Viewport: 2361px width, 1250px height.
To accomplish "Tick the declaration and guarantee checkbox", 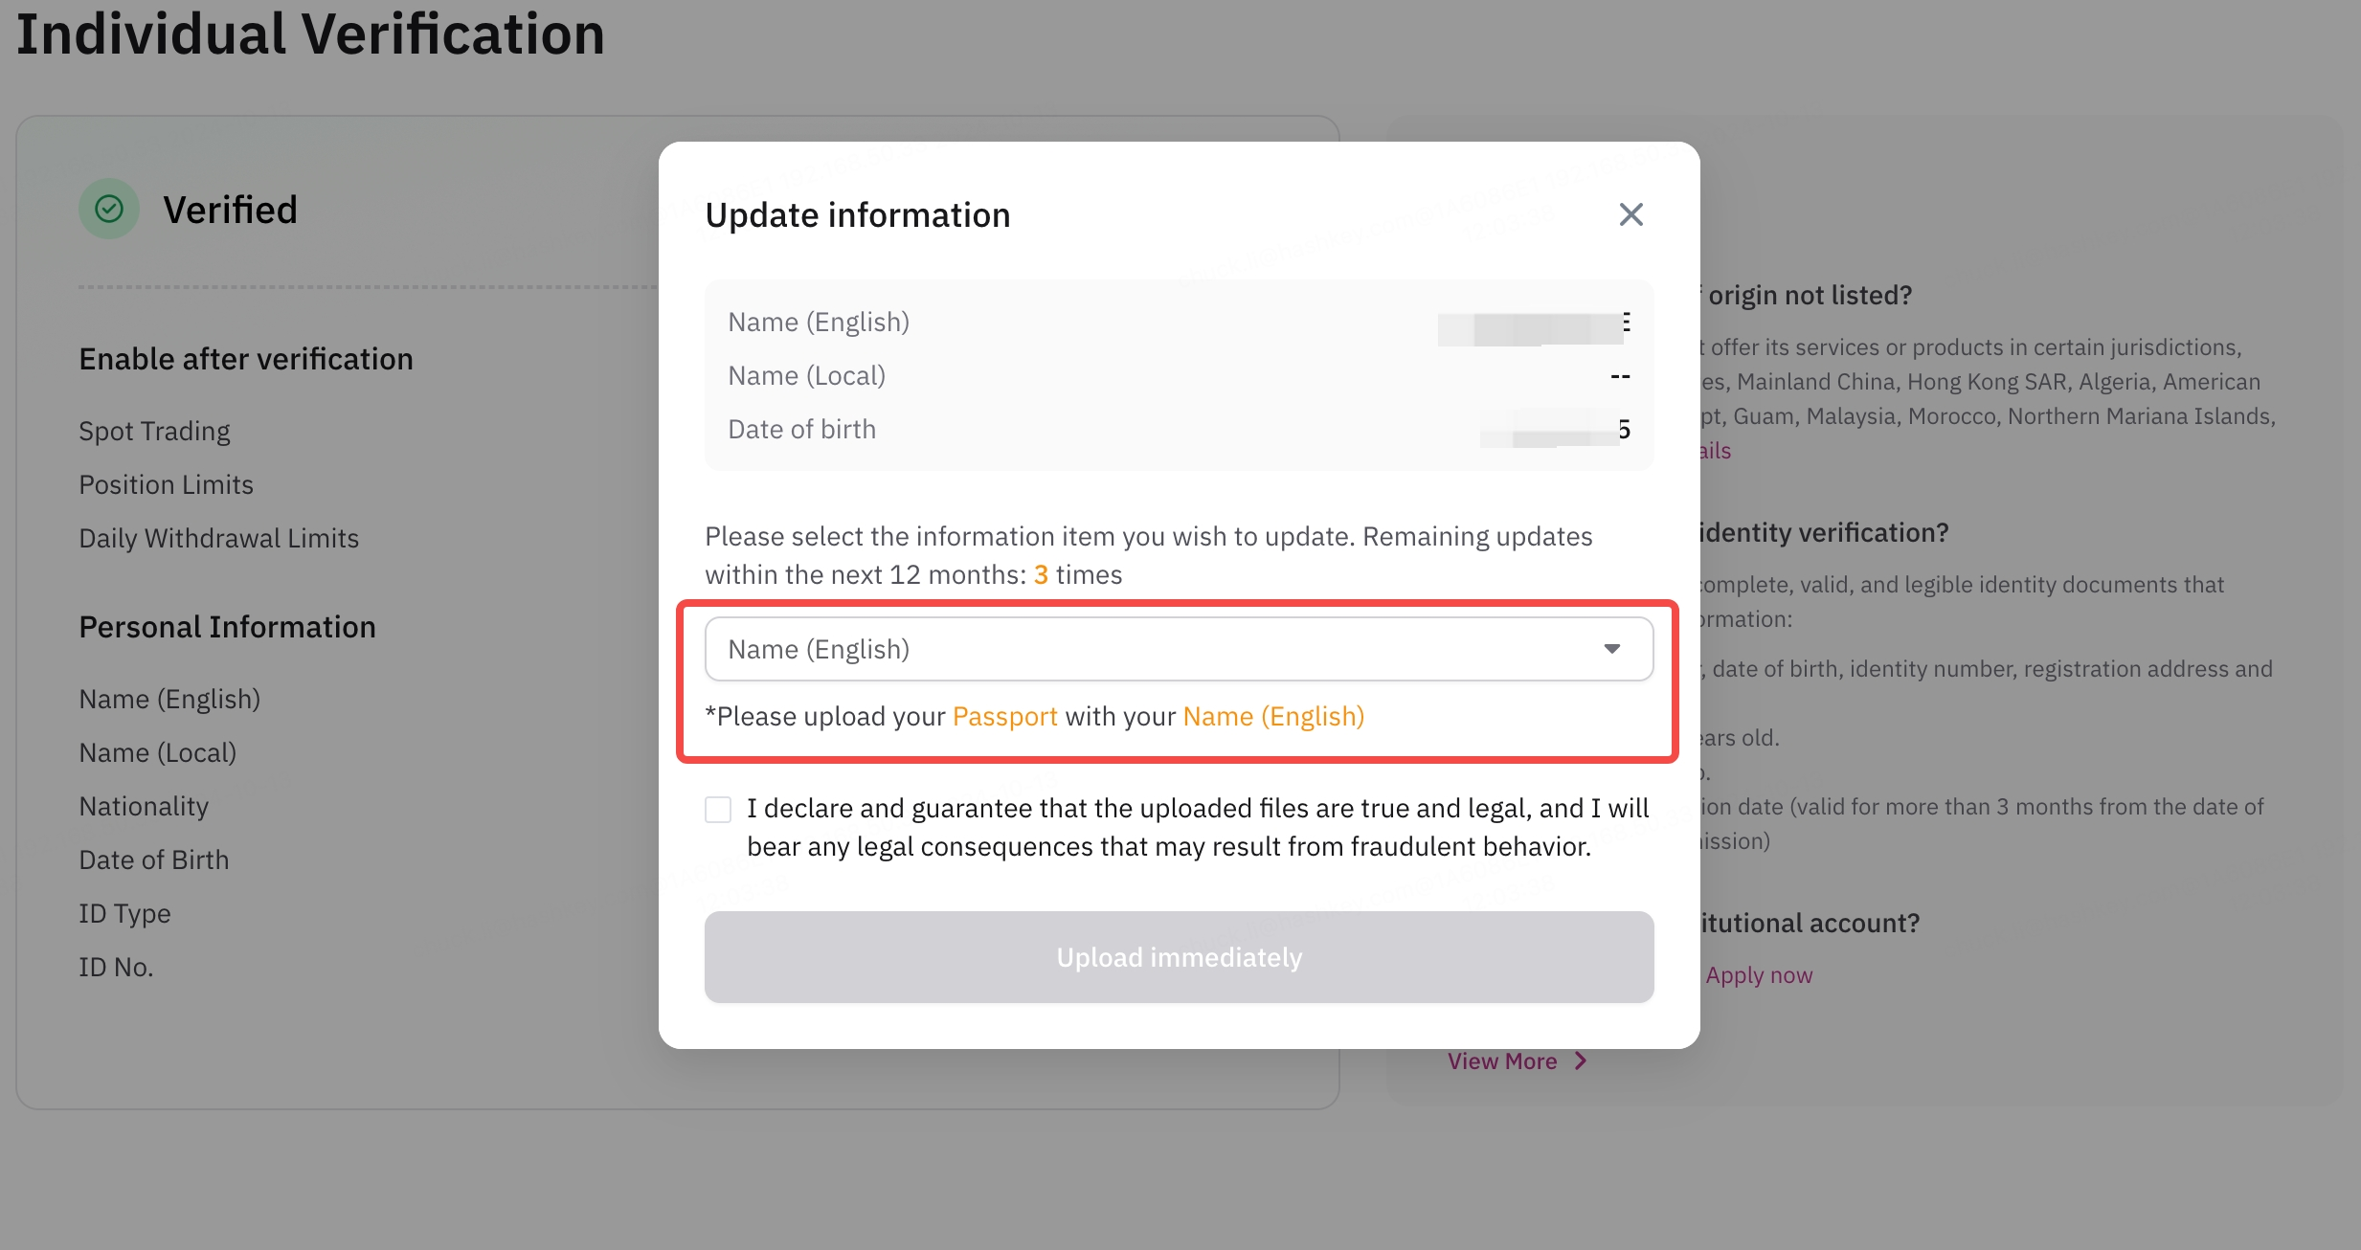I will click(718, 810).
